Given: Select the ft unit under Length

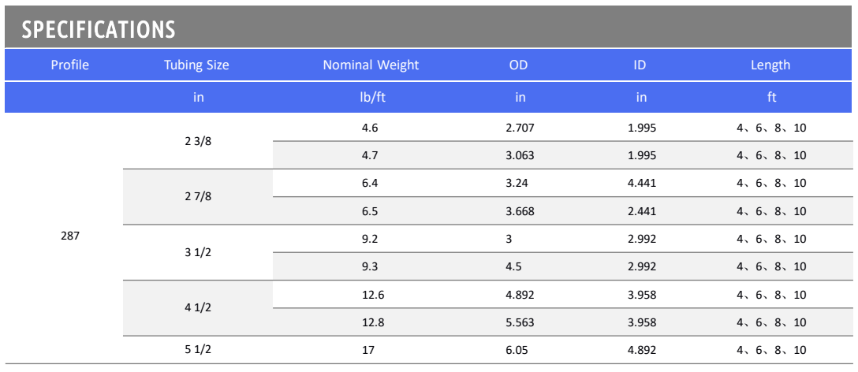Looking at the screenshot, I should (x=770, y=98).
